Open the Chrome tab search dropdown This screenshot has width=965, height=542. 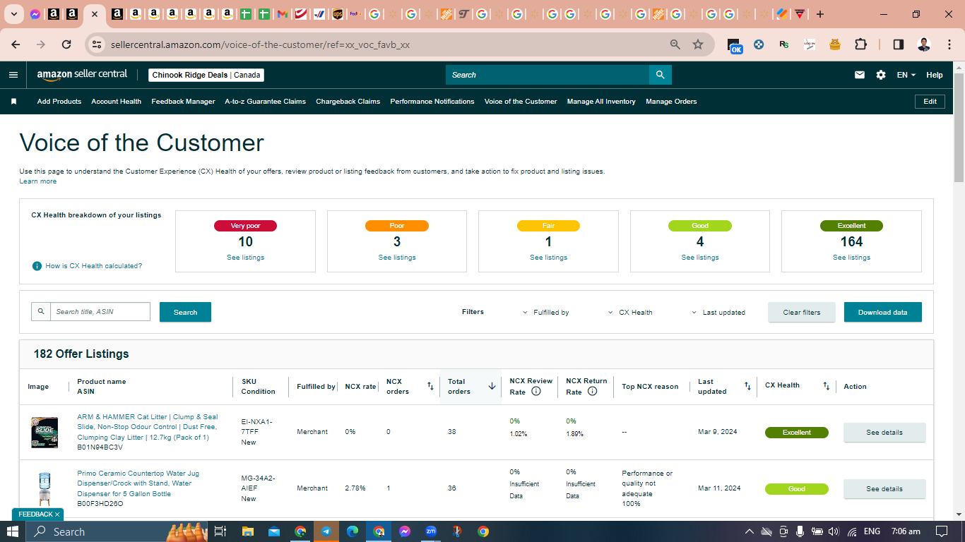pyautogui.click(x=13, y=14)
